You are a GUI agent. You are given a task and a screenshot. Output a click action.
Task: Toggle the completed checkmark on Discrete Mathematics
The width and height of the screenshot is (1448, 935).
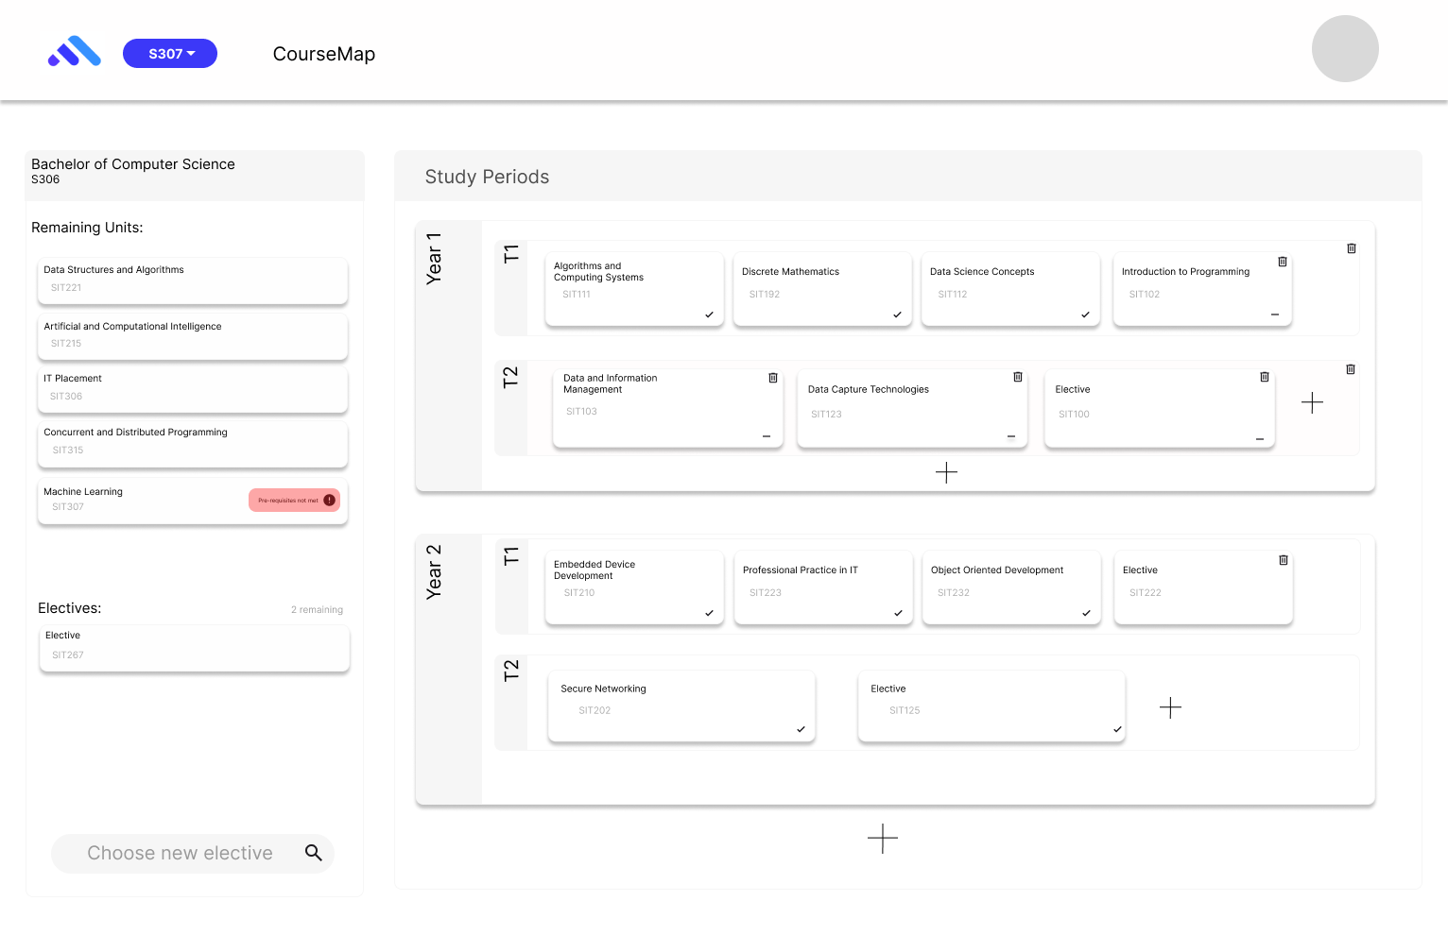896,315
